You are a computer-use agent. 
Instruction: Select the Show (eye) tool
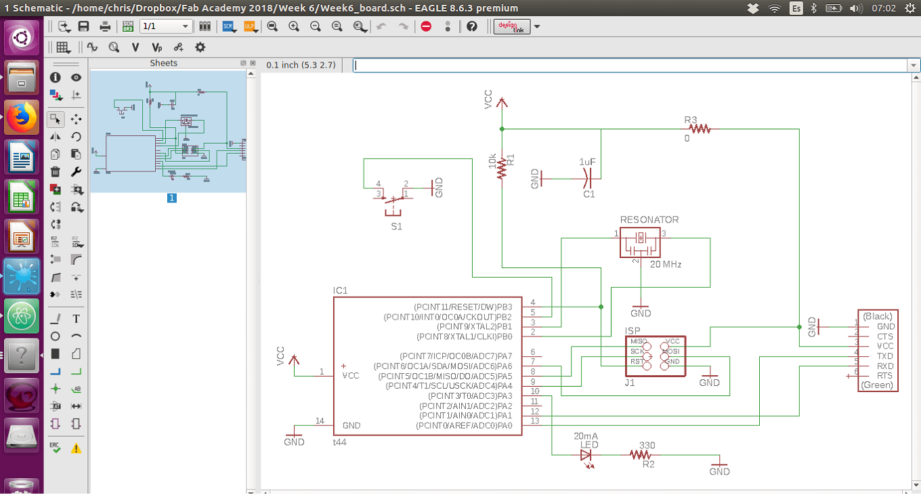point(76,78)
